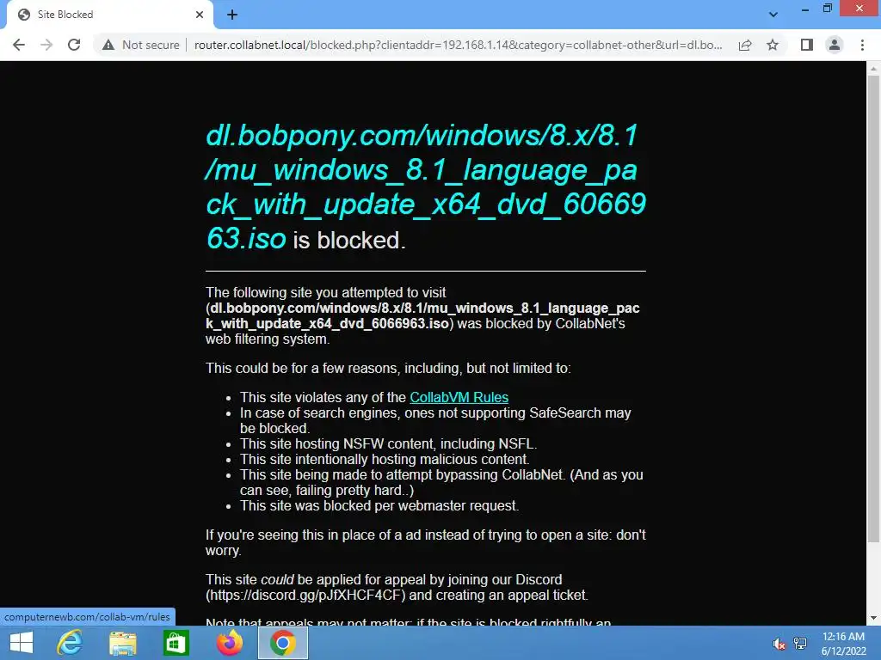Launch Firefox from the taskbar

coord(229,643)
